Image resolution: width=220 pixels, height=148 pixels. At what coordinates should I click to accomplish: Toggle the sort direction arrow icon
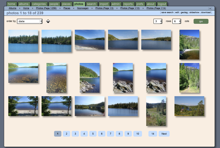pos(48,21)
